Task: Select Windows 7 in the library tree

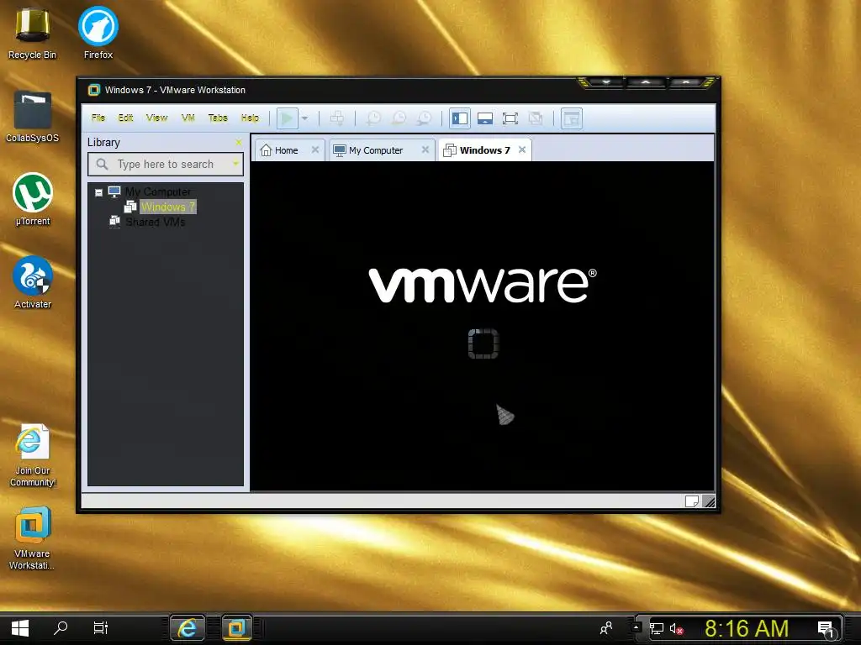Action: 168,207
